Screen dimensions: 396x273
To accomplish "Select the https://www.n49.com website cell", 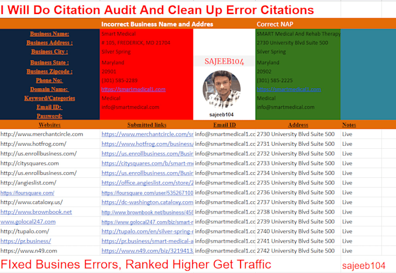I will [x=50, y=251].
